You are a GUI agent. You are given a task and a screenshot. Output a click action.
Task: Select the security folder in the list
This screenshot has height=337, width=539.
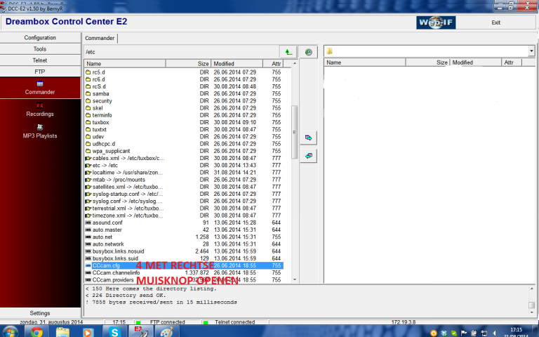102,101
